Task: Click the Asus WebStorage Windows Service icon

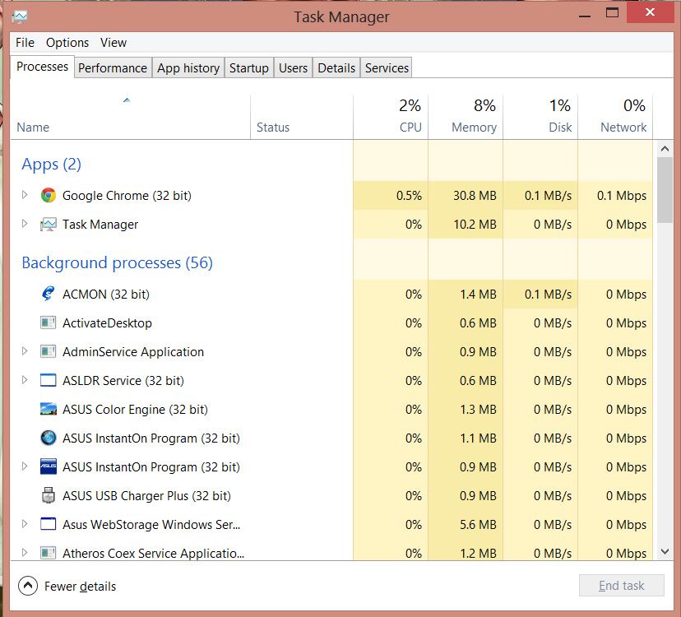Action: (x=49, y=524)
